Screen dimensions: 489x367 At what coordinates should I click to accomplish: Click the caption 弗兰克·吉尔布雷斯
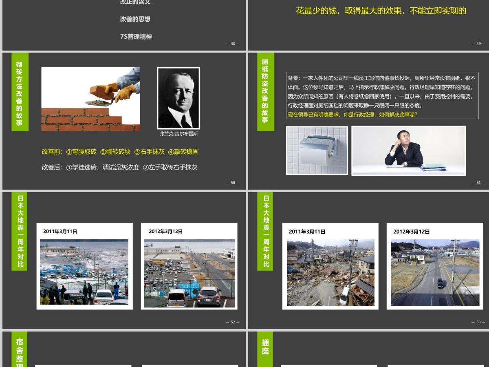click(x=178, y=133)
